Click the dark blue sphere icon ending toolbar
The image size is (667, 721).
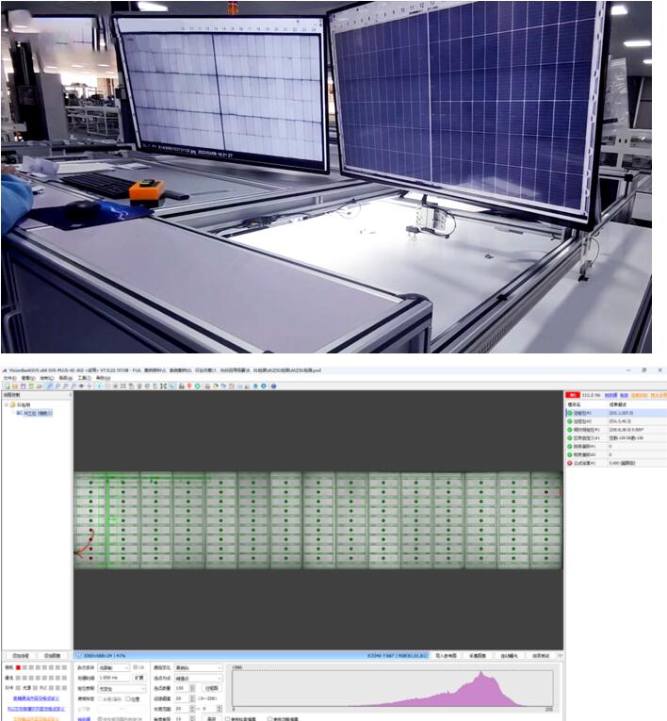(274, 386)
